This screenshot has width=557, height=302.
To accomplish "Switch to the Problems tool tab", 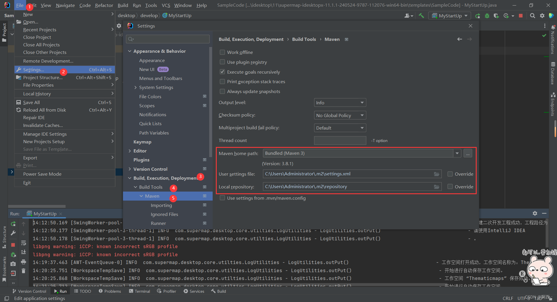I will [110, 291].
